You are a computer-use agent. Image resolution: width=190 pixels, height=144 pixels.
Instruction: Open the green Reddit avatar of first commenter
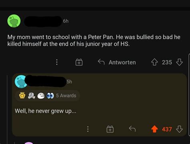(14, 21)
